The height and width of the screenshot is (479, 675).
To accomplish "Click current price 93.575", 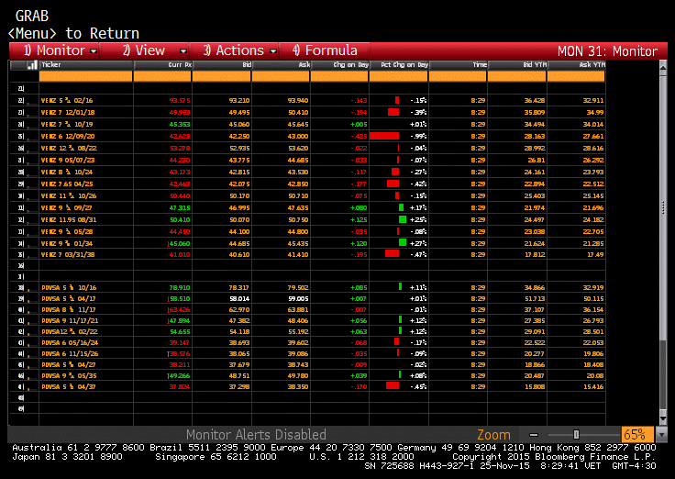I will point(180,100).
